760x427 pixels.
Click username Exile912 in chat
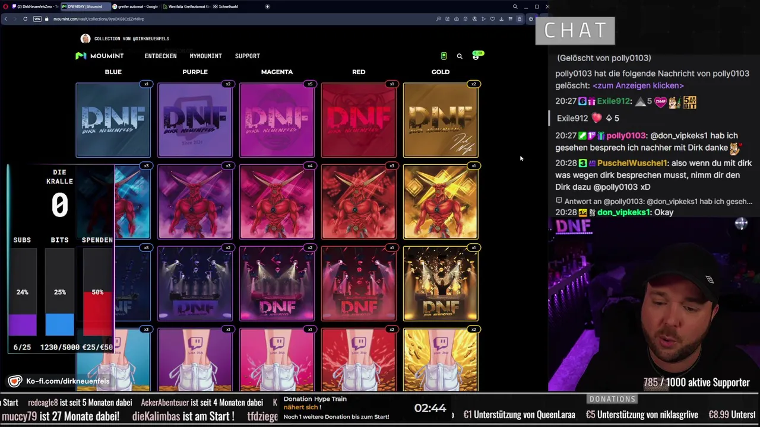pyautogui.click(x=613, y=101)
